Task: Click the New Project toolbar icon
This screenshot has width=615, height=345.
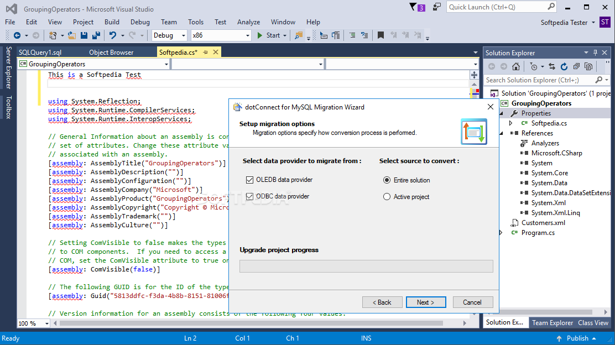Action: coord(53,35)
